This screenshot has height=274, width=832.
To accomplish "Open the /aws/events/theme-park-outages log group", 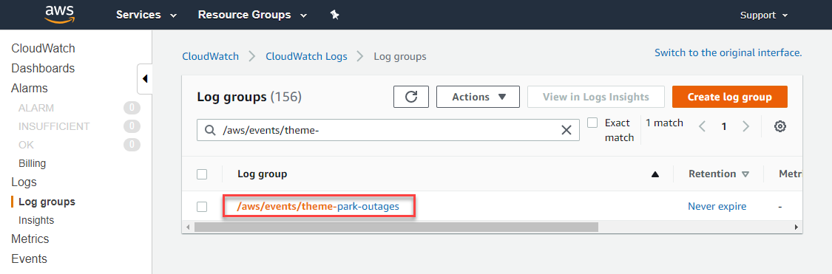I will [318, 207].
